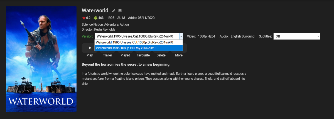Click the pencil edit icon beside Waterworld title
The width and height of the screenshot is (334, 119).
pos(114,11)
